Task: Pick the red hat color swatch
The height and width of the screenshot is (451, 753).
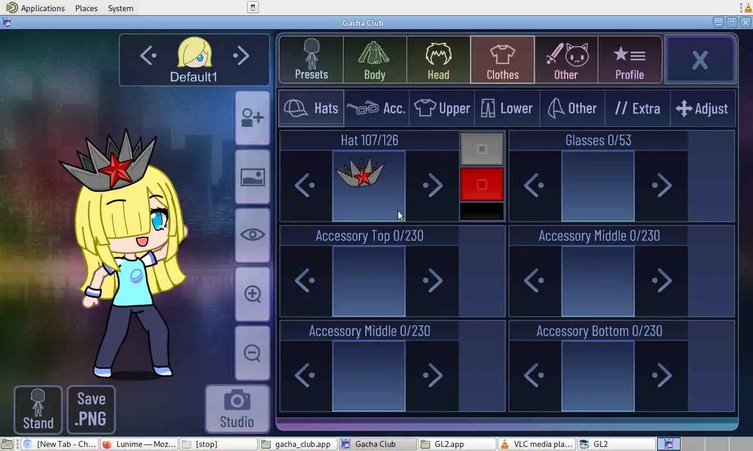Action: point(482,184)
